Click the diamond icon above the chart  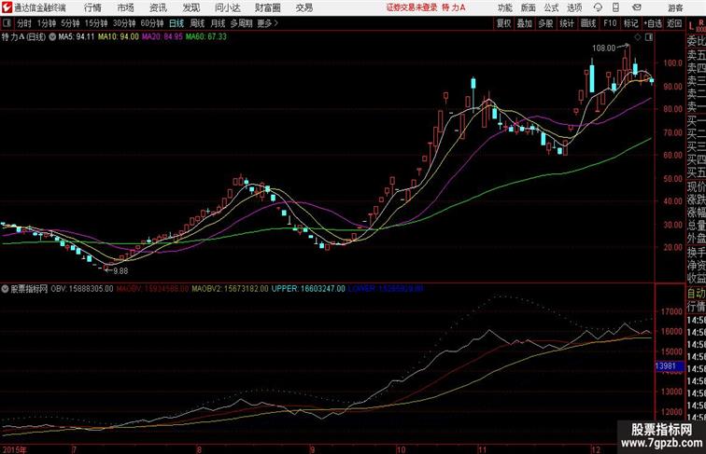[638, 37]
